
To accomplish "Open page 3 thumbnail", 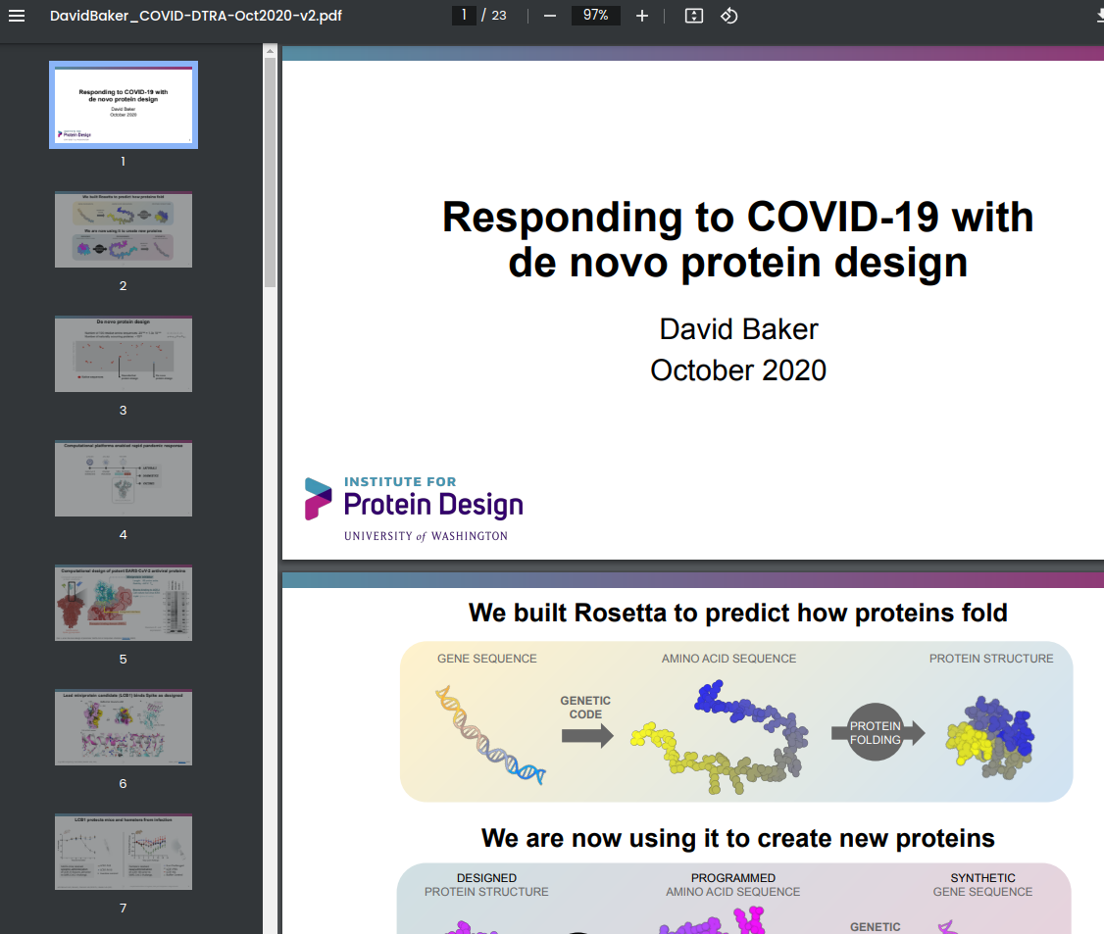I will click(124, 354).
